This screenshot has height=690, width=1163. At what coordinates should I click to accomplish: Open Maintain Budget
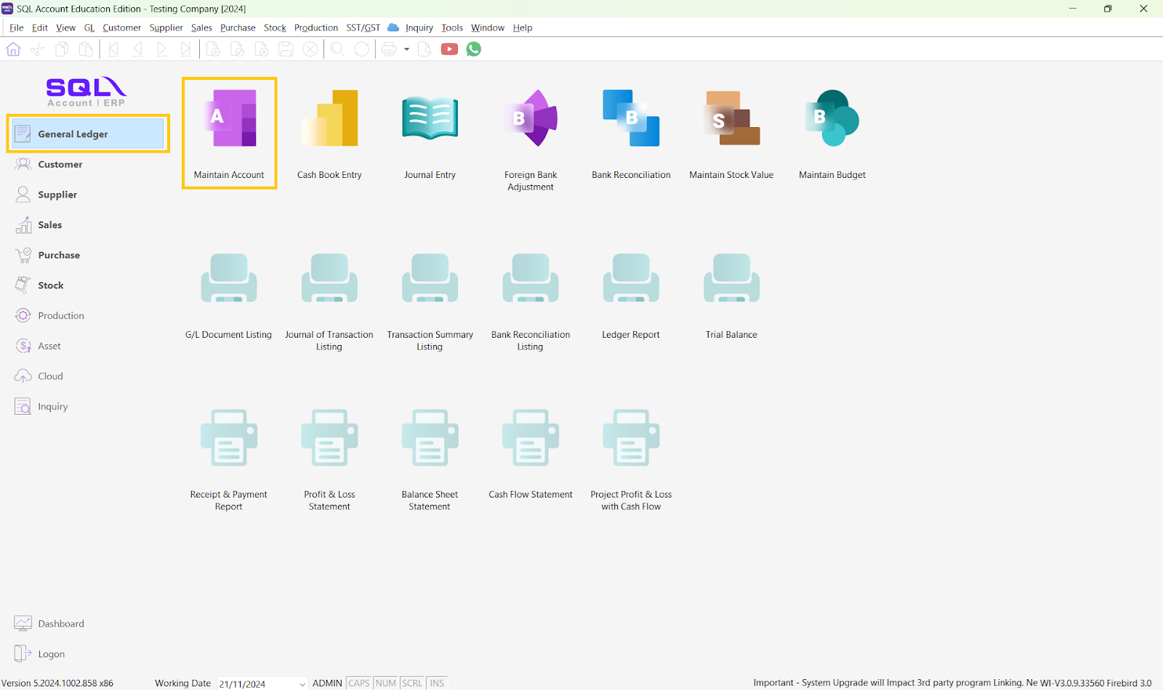click(x=832, y=134)
